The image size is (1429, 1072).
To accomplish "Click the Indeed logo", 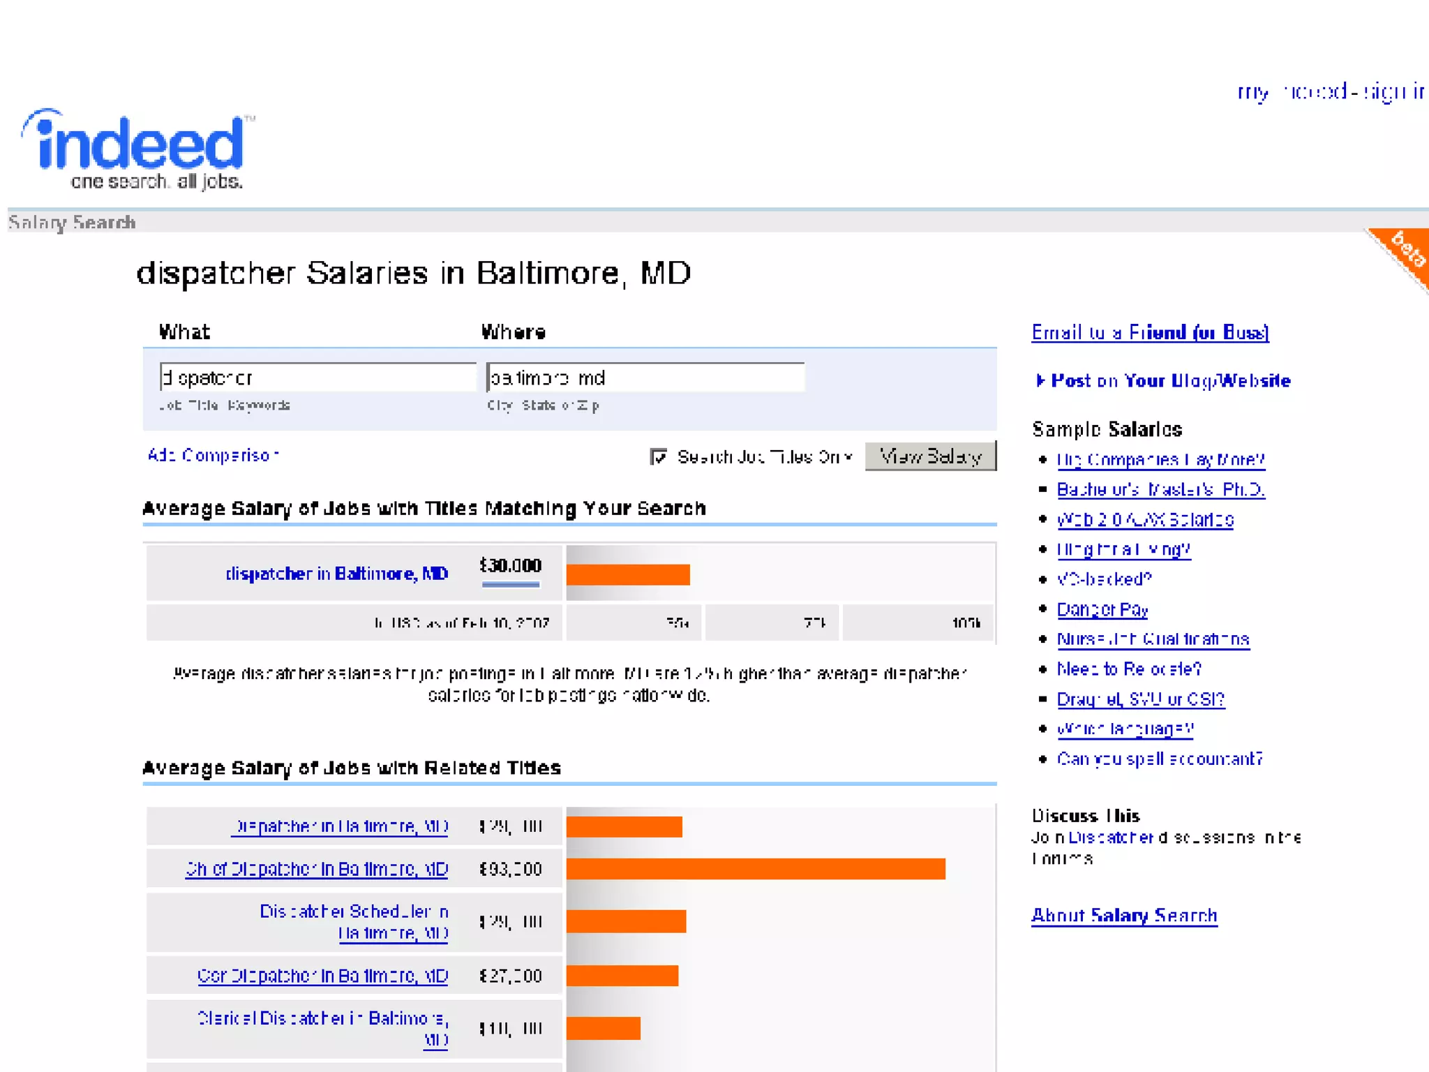I will [x=137, y=148].
